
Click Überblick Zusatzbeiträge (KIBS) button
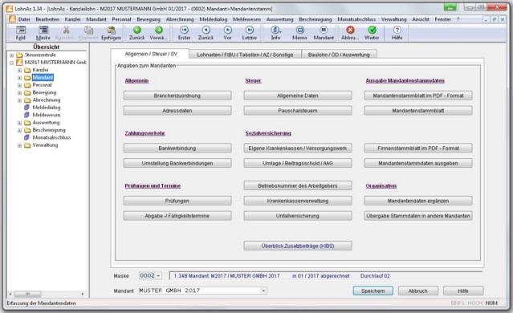[298, 246]
